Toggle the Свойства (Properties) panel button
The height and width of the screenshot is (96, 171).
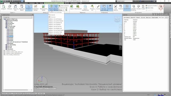tap(110, 8)
